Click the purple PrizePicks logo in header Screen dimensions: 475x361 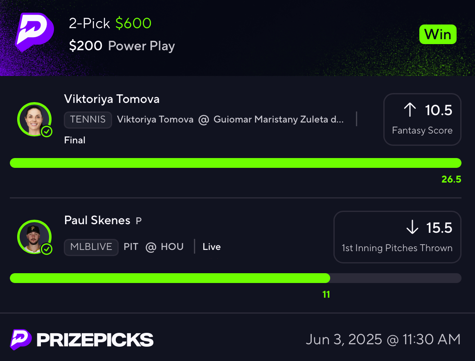tap(34, 32)
